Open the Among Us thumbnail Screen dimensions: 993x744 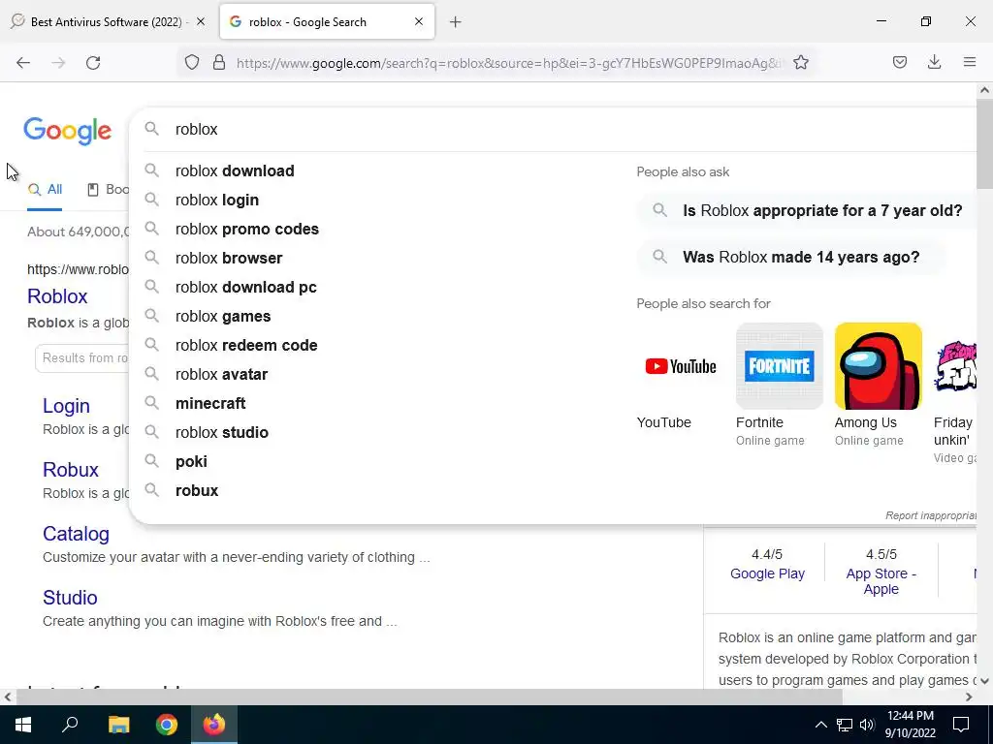tap(878, 366)
